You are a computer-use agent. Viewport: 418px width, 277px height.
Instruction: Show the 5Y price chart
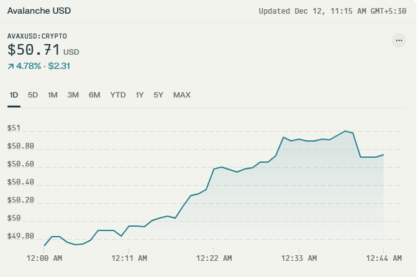pos(158,95)
